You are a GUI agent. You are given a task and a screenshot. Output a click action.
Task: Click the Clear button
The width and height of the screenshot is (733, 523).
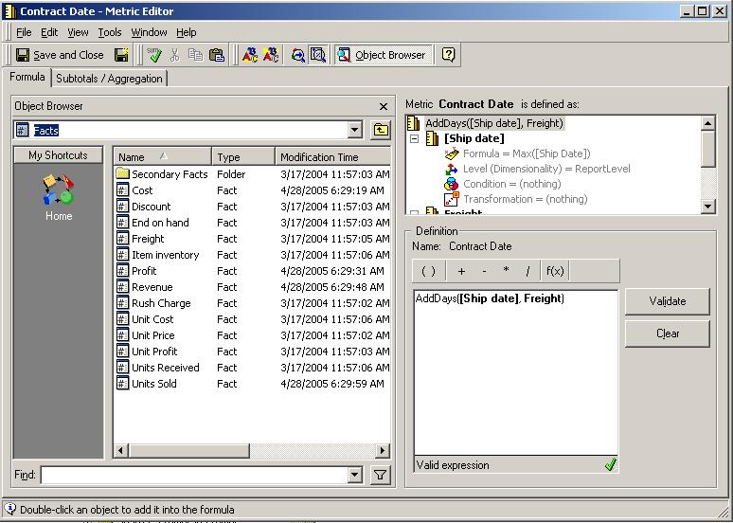667,334
